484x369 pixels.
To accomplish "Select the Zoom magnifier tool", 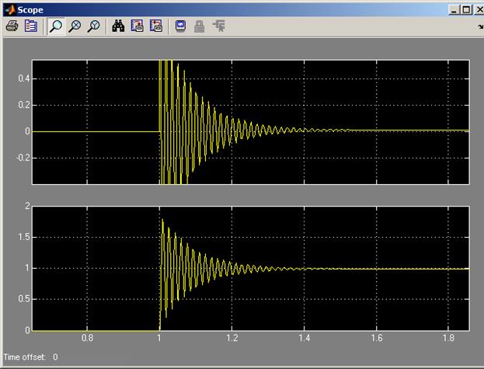I will [56, 26].
